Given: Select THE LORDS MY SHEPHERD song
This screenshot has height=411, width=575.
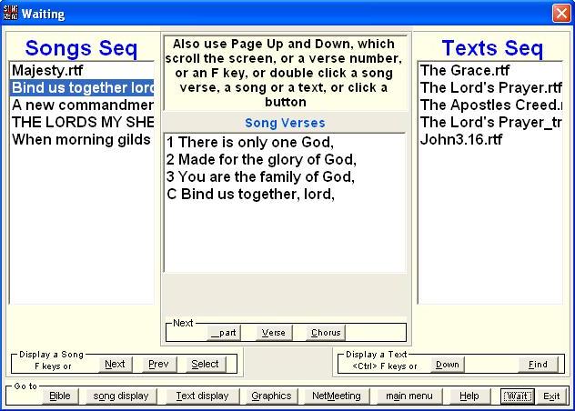Looking at the screenshot, I should point(82,122).
